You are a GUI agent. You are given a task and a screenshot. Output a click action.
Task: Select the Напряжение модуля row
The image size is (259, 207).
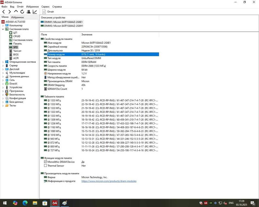[101, 74]
